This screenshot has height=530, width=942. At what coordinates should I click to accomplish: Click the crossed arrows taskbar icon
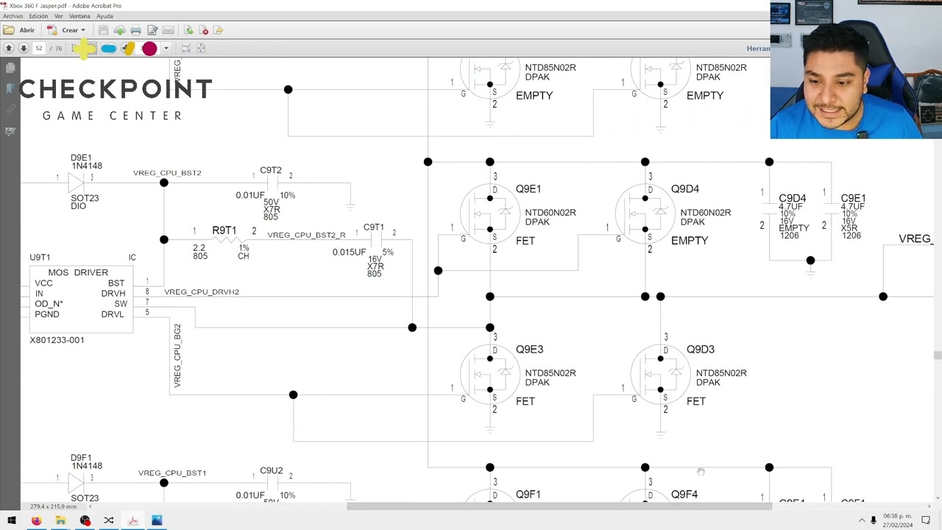(x=108, y=520)
